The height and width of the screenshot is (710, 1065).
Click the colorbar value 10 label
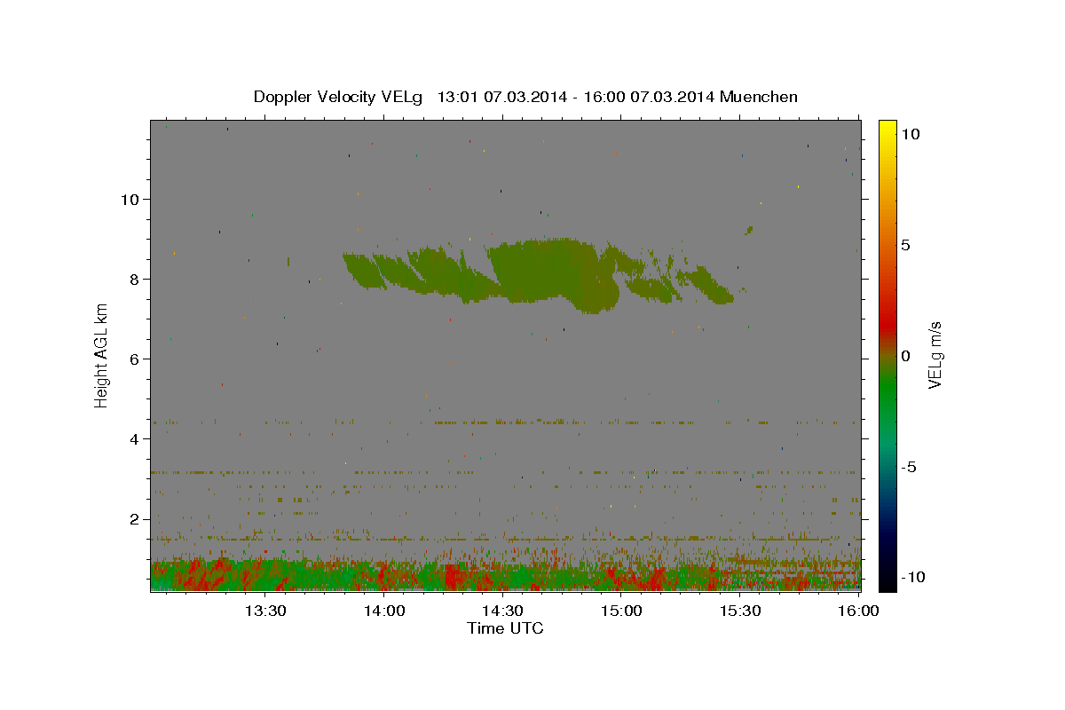click(911, 133)
